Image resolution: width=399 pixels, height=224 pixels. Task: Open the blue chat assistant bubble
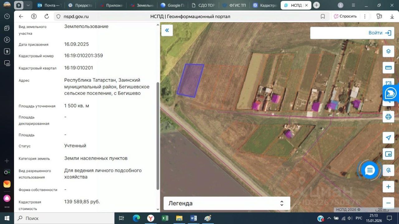click(x=370, y=170)
